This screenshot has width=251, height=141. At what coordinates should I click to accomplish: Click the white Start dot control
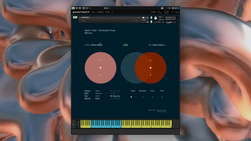(131, 97)
